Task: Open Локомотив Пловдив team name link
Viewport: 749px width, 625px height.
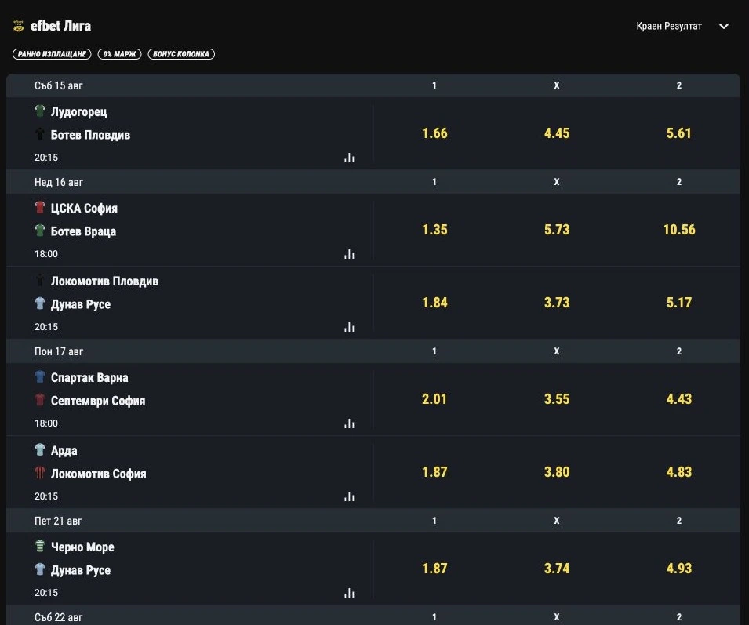Action: point(104,282)
